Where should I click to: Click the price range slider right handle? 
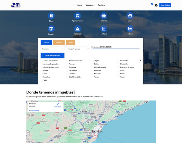pyautogui.click(x=140, y=49)
